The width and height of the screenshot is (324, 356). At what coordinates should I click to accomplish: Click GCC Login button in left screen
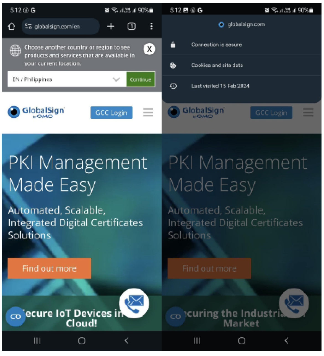click(111, 113)
